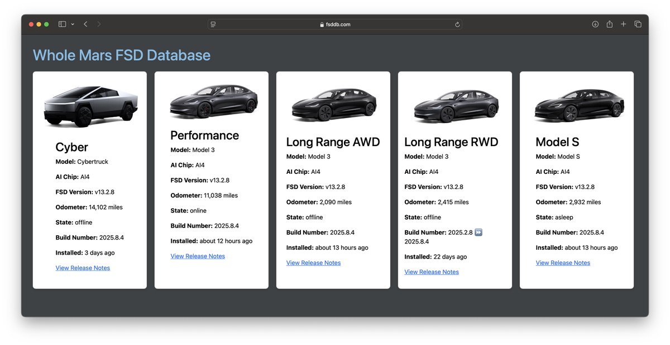Image resolution: width=670 pixels, height=345 pixels.
Task: Open the Performance Model 3 car image
Action: click(213, 101)
